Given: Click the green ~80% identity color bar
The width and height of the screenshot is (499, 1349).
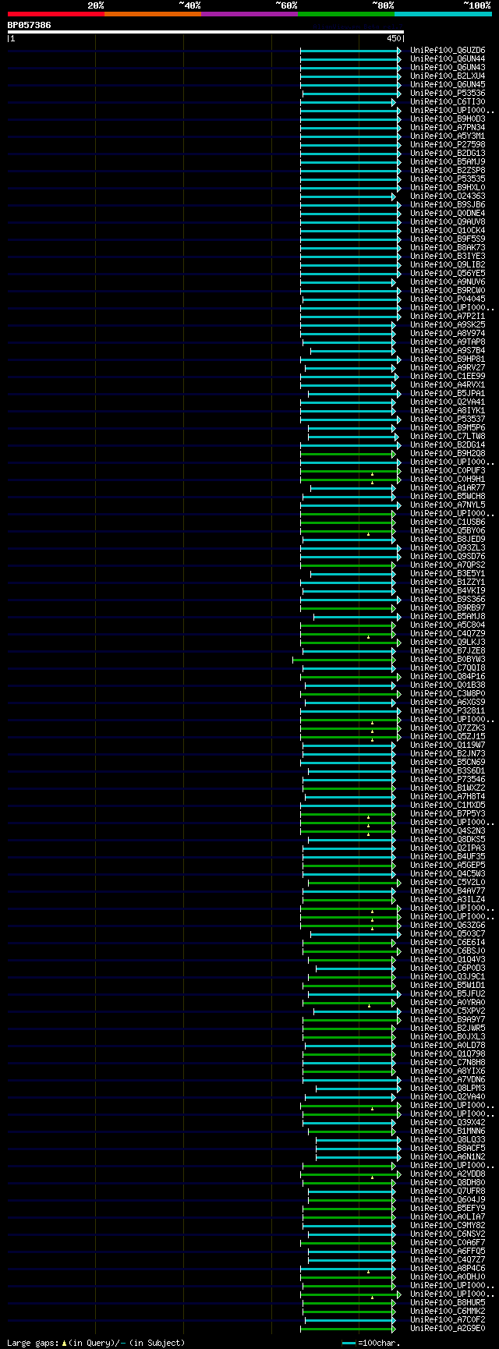Looking at the screenshot, I should [345, 14].
